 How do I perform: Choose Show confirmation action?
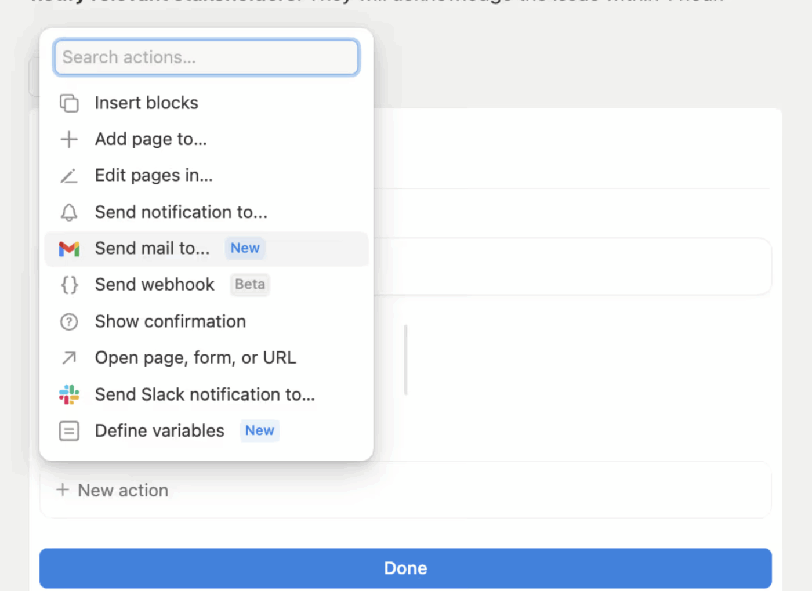click(170, 322)
